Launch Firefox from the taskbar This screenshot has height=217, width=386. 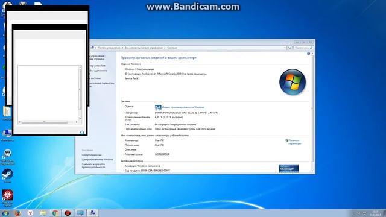click(17, 213)
